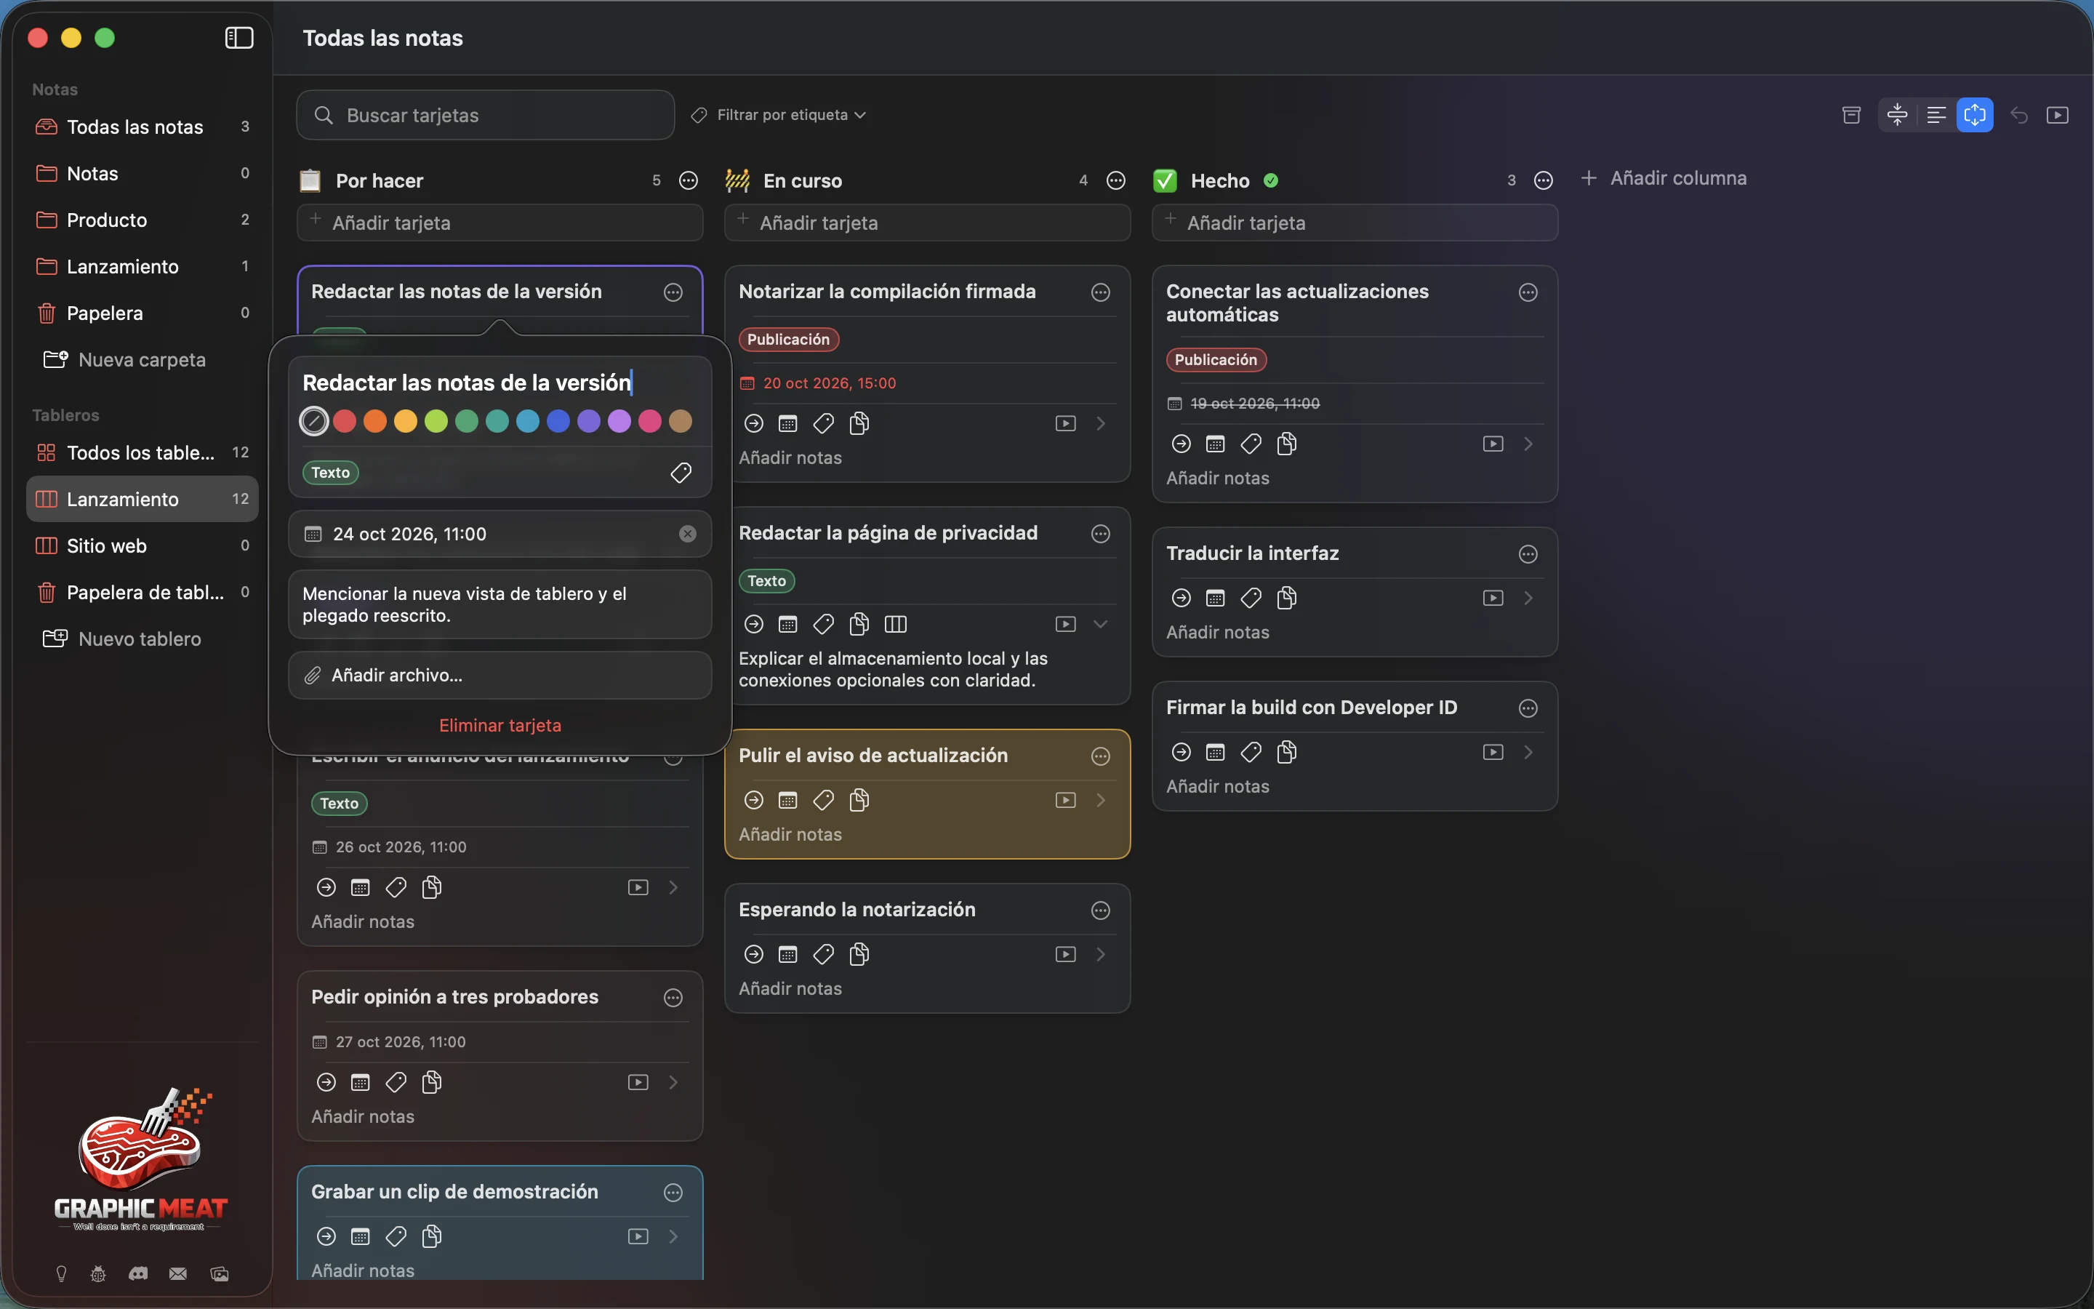Screen dimensions: 2094x1309
Task: Click Añadir tarjeta field in the En curso column
Action: 928,223
